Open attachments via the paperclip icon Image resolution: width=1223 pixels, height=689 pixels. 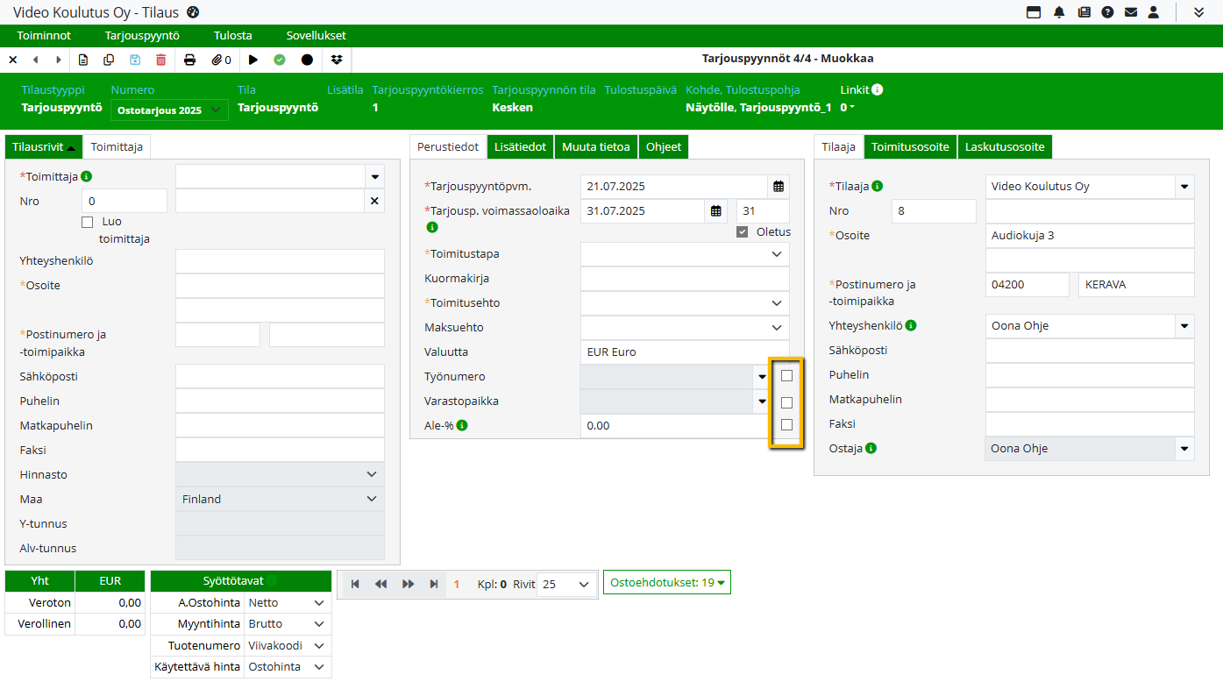(x=221, y=60)
